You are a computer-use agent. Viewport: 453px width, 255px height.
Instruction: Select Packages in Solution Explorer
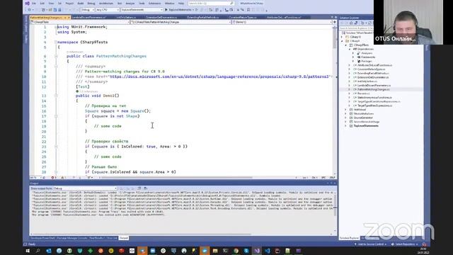[x=367, y=62]
